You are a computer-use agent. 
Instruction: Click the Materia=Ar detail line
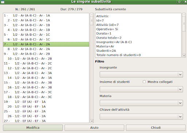point(105,46)
